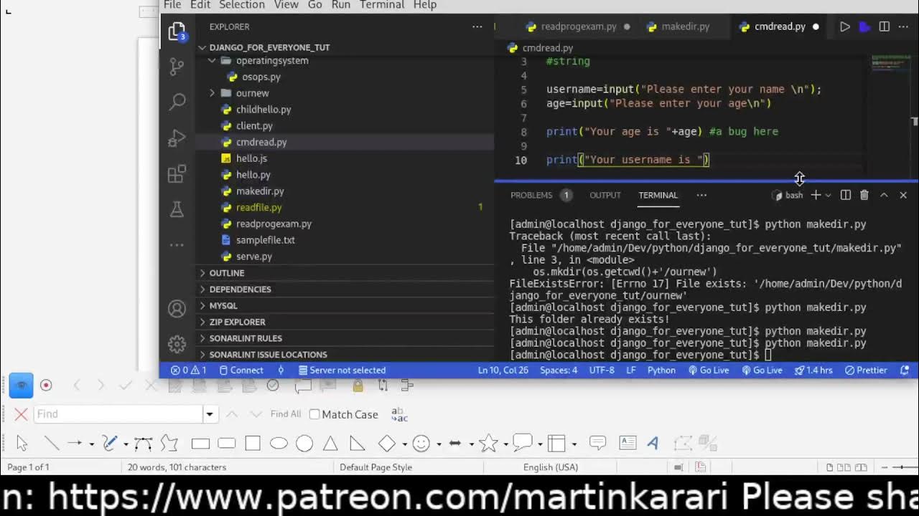Screen dimensions: 919x516
Task: Open the Run and Debug view
Action: [177, 138]
